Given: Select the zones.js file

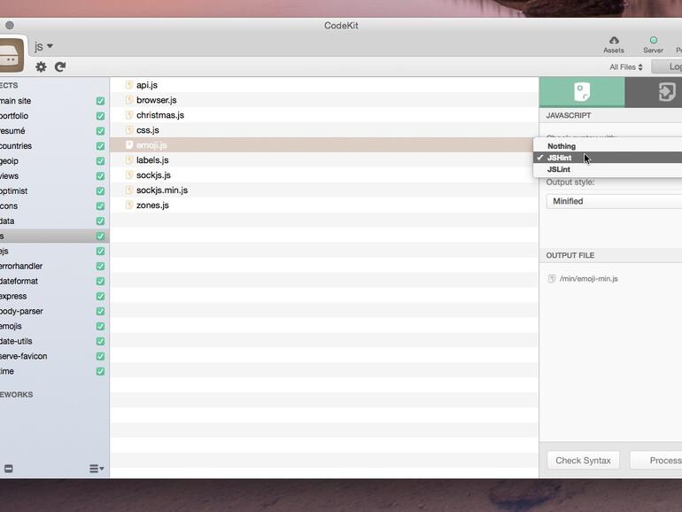Looking at the screenshot, I should [x=152, y=206].
